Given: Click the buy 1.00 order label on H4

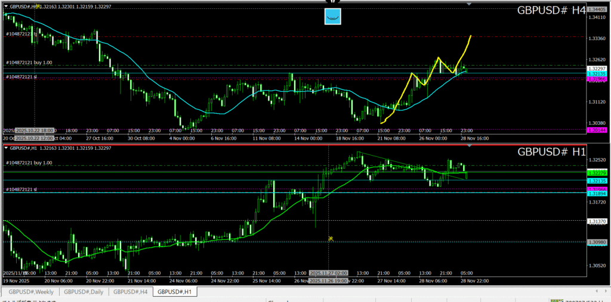Looking at the screenshot, I should pyautogui.click(x=29, y=63).
